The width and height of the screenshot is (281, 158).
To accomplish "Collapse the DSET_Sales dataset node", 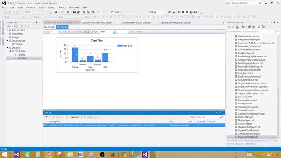I will coord(10,51).
